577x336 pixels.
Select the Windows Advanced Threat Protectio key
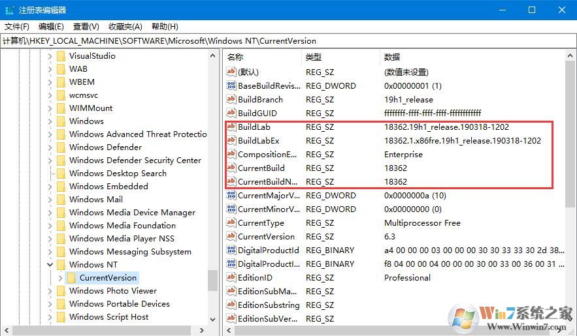[138, 134]
